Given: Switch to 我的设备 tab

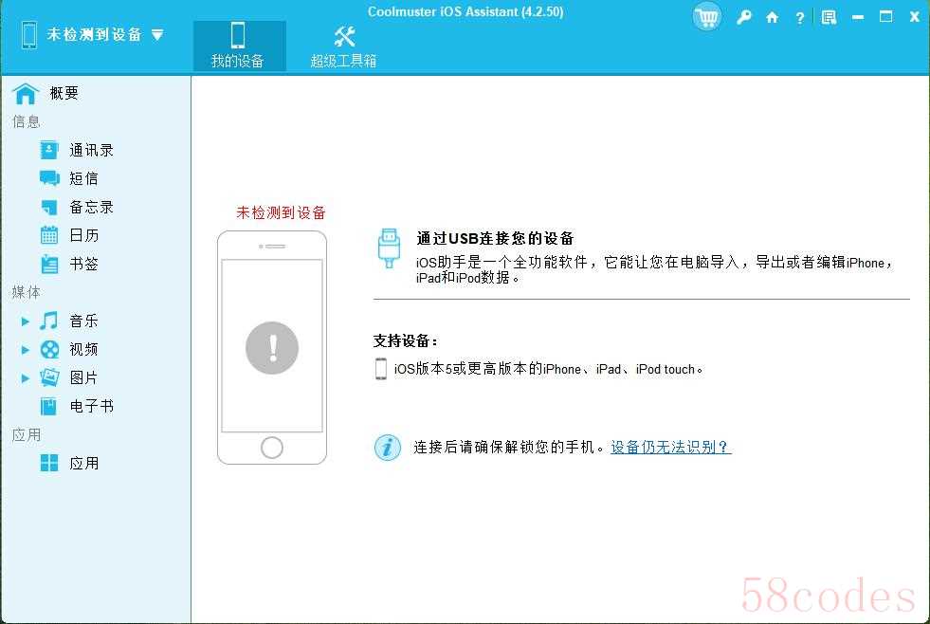Looking at the screenshot, I should (x=239, y=46).
